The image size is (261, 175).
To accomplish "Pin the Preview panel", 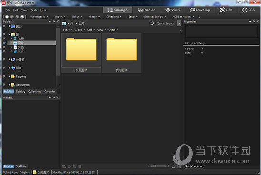I will [54, 97].
